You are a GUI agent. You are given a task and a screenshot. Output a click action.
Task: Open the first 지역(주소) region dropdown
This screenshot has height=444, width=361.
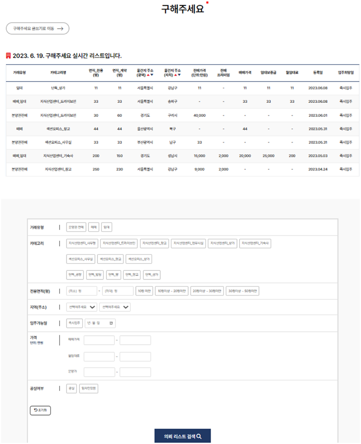click(81, 307)
